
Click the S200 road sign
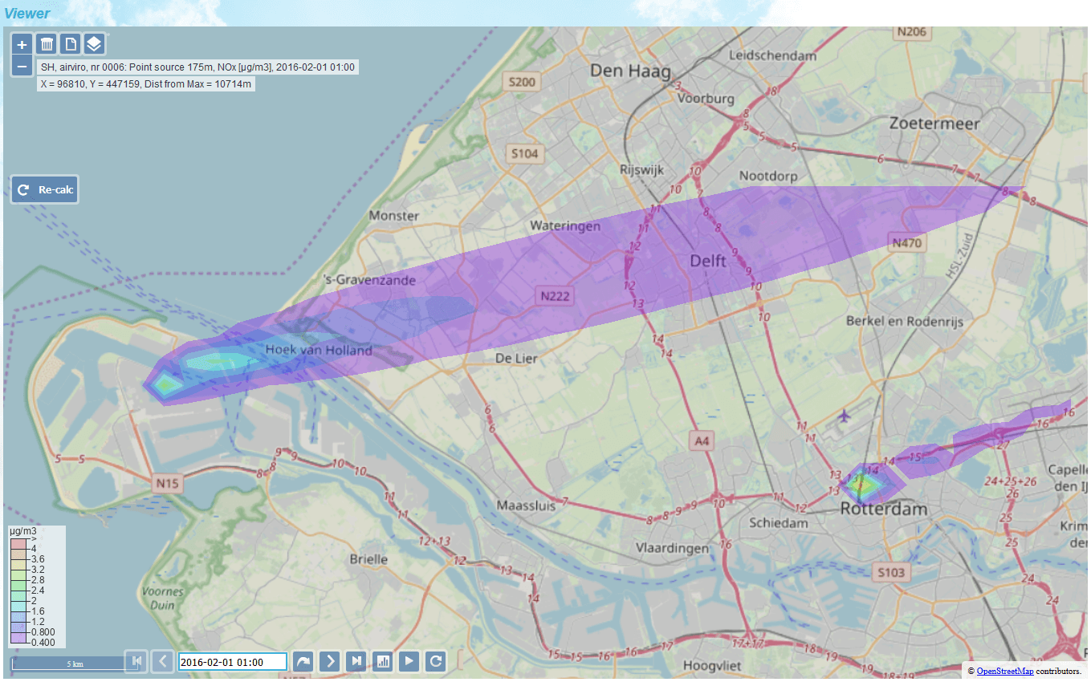point(521,81)
